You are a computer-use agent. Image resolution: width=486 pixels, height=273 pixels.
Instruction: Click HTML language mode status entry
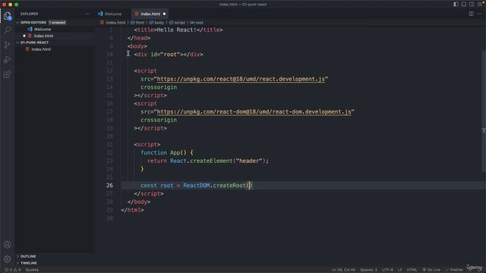click(412, 270)
